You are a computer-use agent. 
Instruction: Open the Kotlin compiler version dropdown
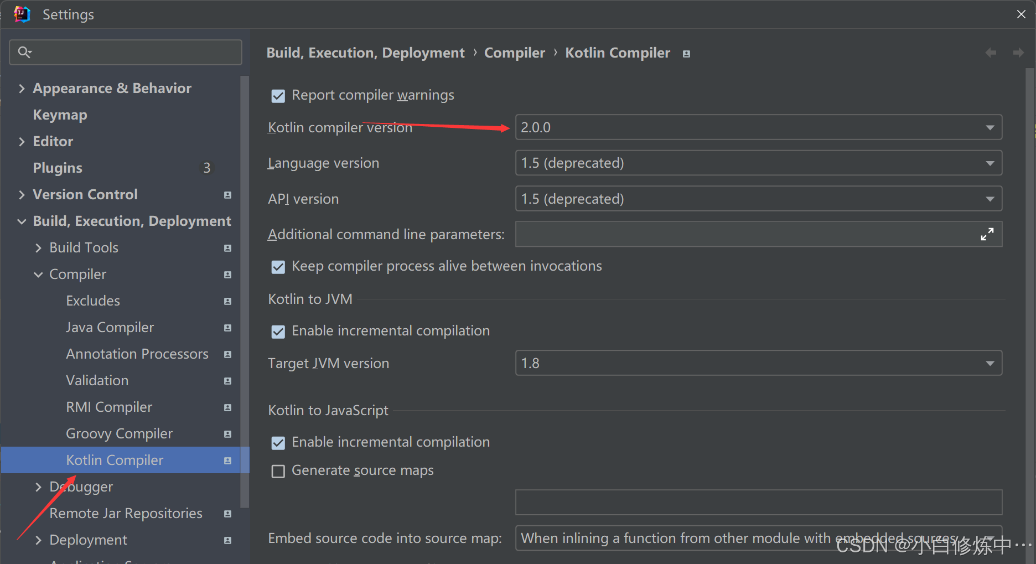pos(990,127)
